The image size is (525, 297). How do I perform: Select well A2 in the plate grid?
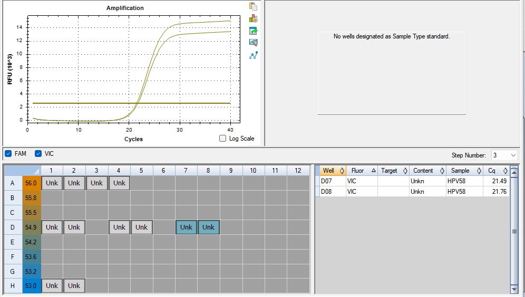(74, 183)
